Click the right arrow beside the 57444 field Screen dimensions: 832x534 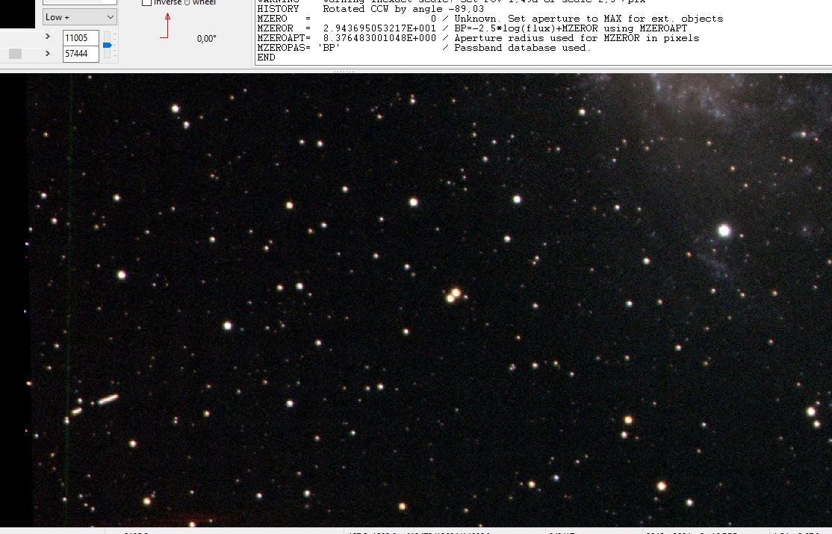pos(48,53)
